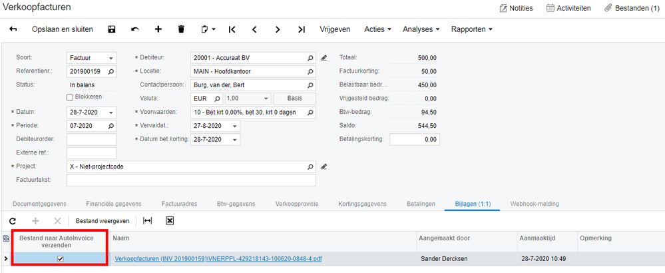Switch to the Webhook-melding tab
Viewport: 665px width, 273px height.
coord(535,204)
